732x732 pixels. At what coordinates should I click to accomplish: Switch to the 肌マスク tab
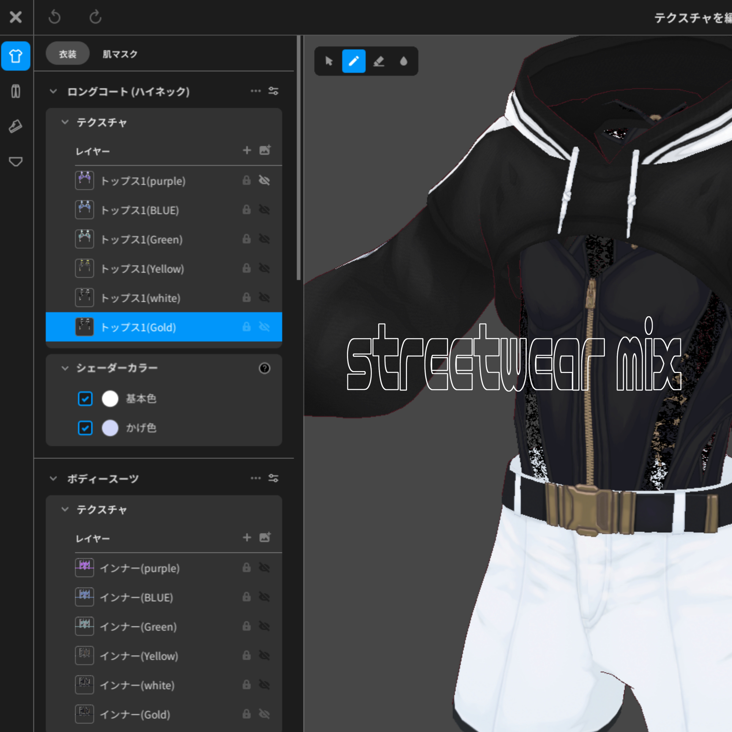(120, 54)
